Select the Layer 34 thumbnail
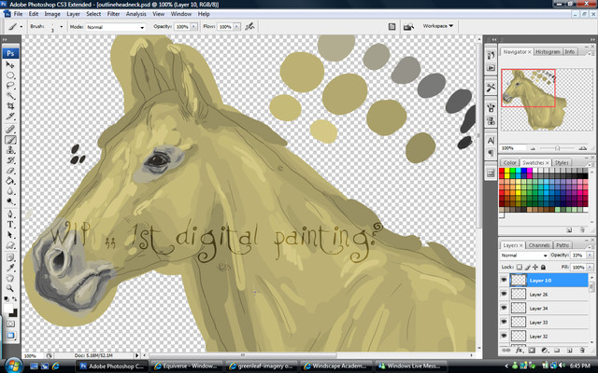Viewport: 598px width, 373px height. [x=519, y=308]
